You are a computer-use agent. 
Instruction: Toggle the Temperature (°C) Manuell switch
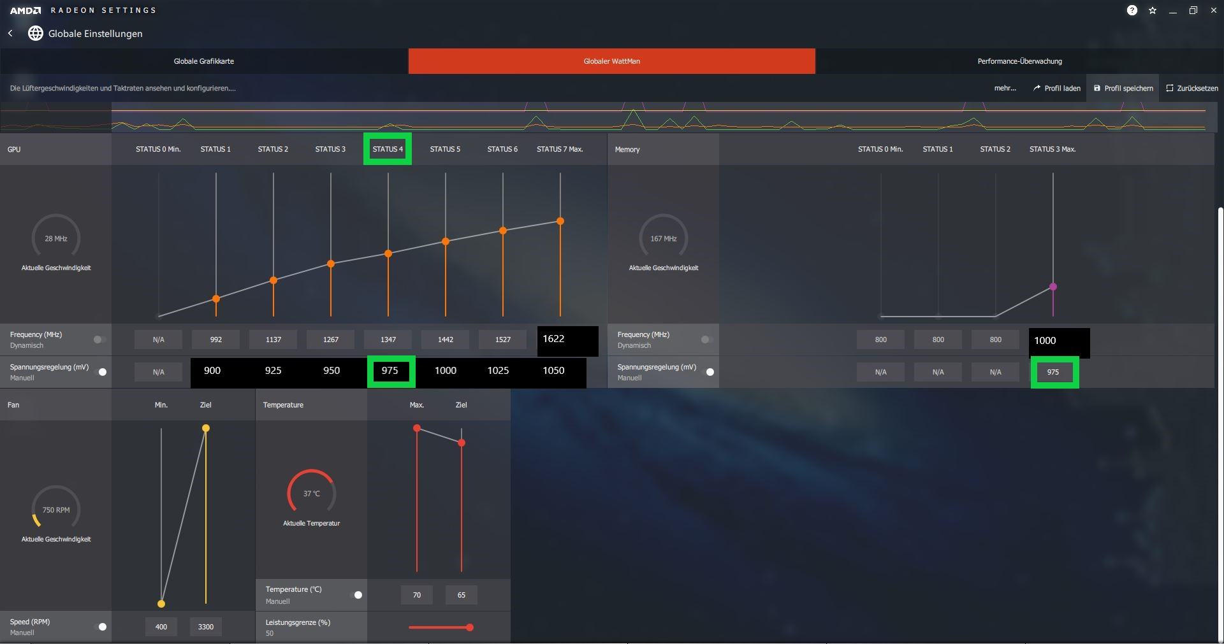point(357,595)
